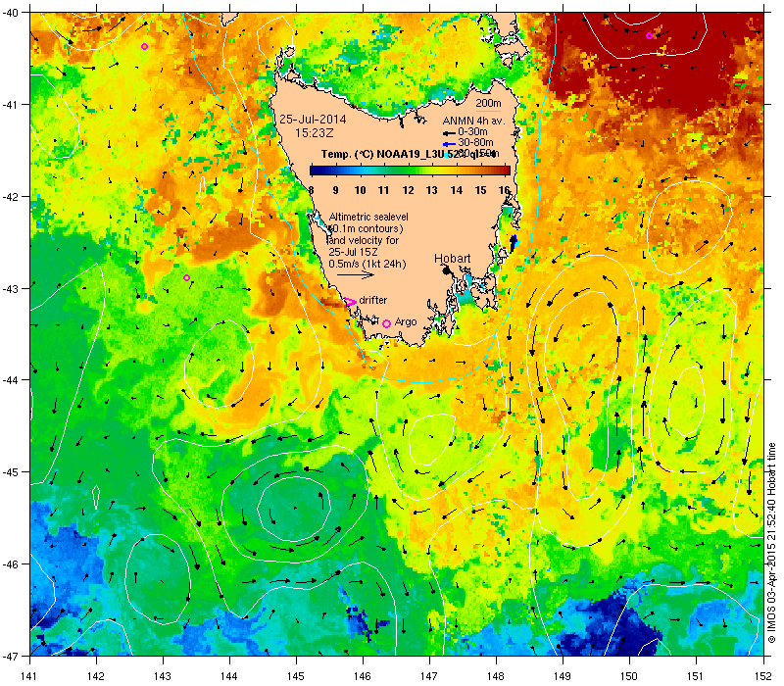The image size is (784, 686).
Task: Click the blue 30-80m legend arrow
Action: pyautogui.click(x=449, y=144)
